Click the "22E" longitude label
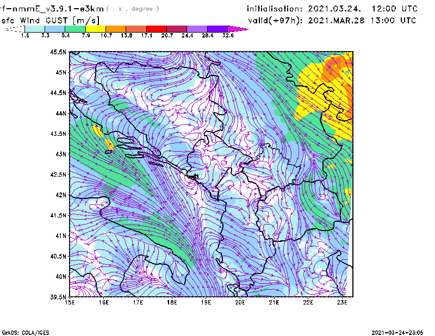Image resolution: width=435 pixels, height=336 pixels. coord(308,302)
